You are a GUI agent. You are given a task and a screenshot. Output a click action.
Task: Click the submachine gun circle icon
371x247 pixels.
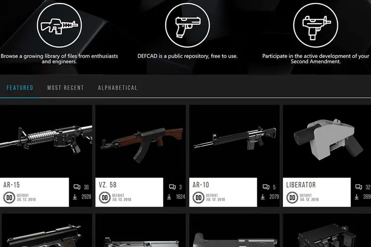pyautogui.click(x=316, y=25)
